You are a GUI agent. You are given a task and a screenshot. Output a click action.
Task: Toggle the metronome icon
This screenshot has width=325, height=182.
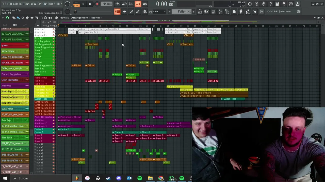tap(117, 4)
